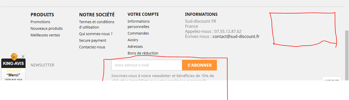Open Informations personnelles
The width and height of the screenshot is (349, 100).
(x=139, y=24)
